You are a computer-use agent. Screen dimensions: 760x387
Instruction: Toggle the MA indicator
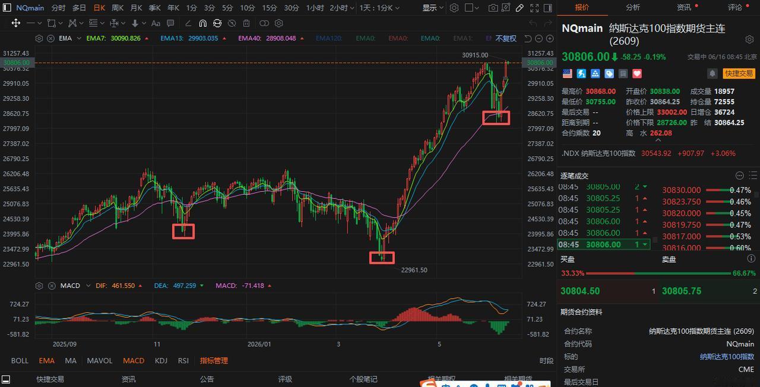(x=71, y=360)
